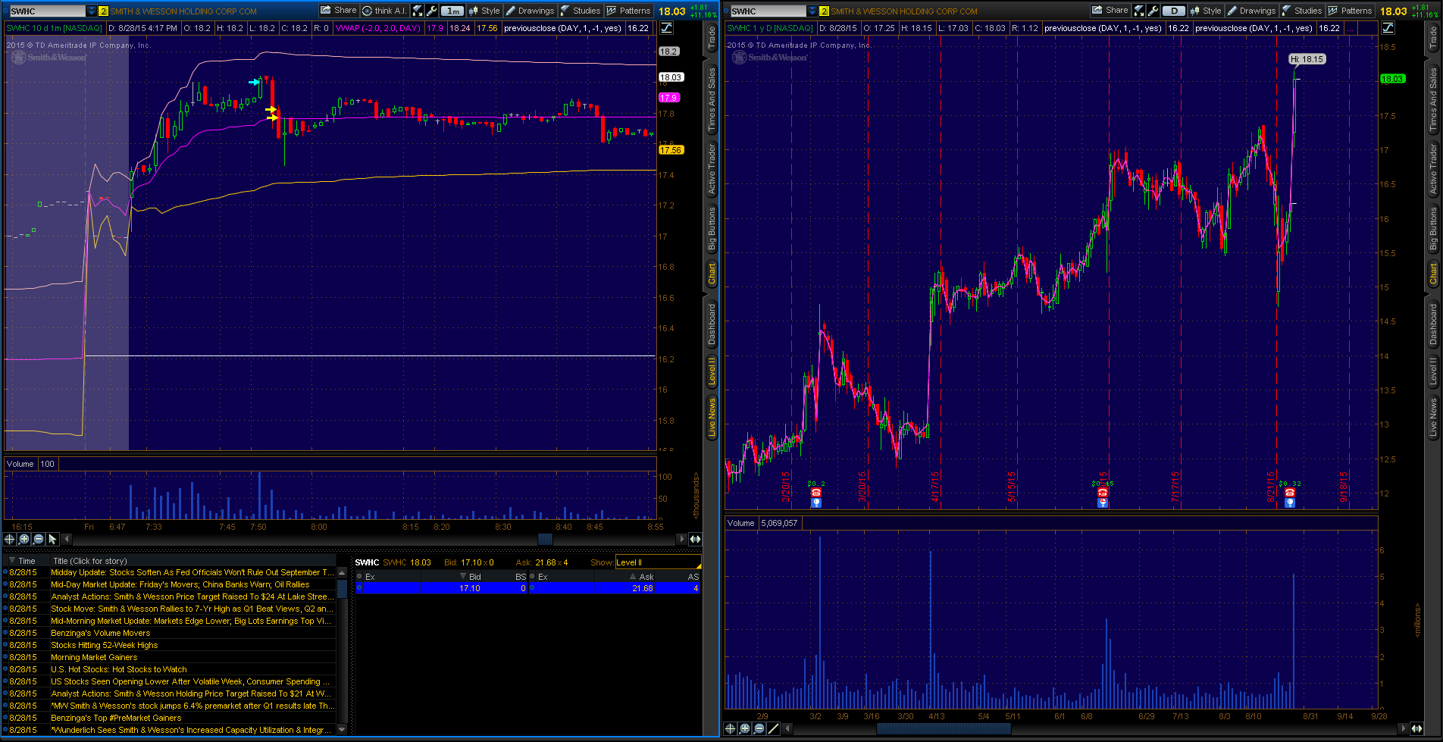Click the right chart time-axis expansion icon
The width and height of the screenshot is (1443, 742).
point(1416,728)
